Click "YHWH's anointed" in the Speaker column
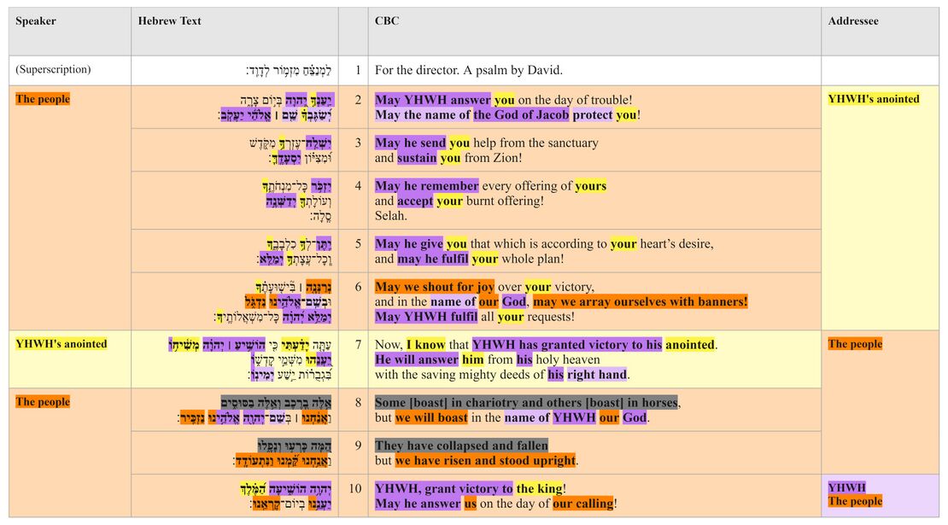The width and height of the screenshot is (948, 525). (61, 344)
